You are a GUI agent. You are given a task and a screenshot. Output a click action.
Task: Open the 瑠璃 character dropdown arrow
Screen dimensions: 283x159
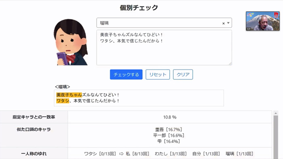[x=228, y=23]
